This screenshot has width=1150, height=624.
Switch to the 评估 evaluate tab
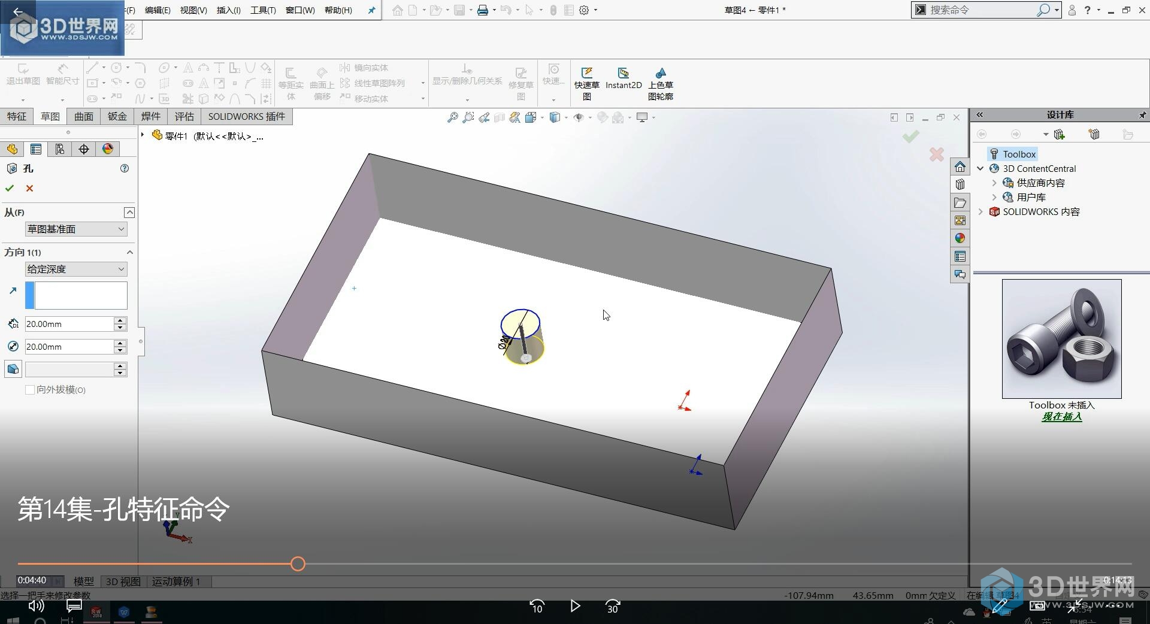(184, 117)
